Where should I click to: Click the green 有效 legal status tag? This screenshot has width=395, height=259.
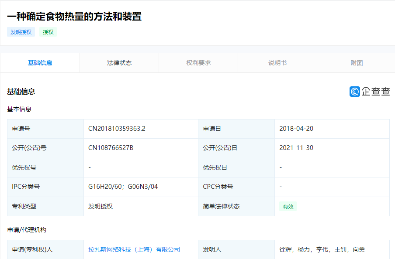click(288, 206)
